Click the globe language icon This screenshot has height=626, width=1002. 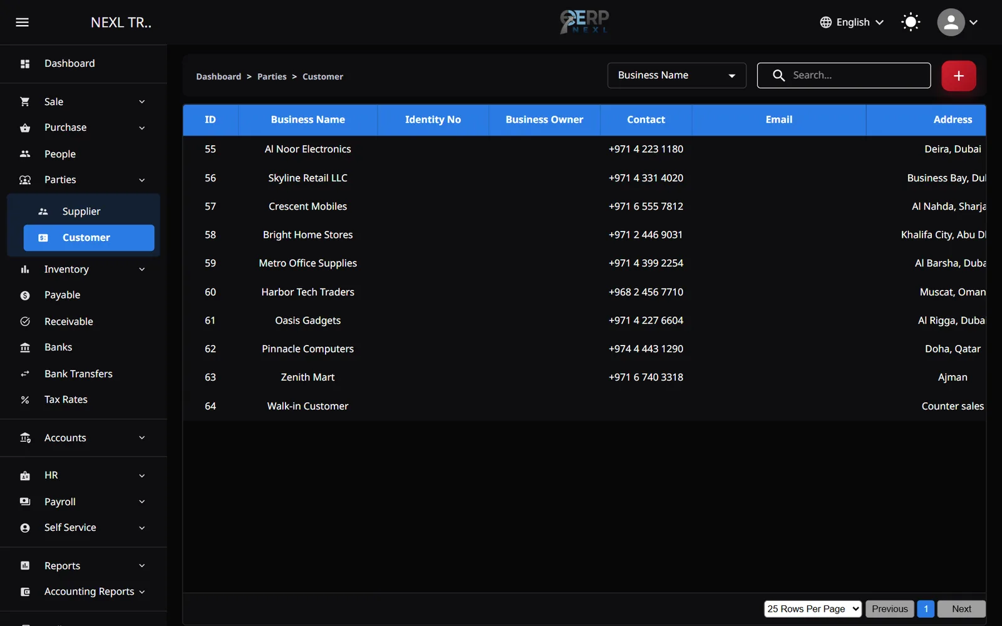pos(826,23)
